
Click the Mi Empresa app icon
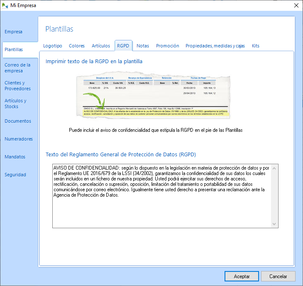[5, 5]
